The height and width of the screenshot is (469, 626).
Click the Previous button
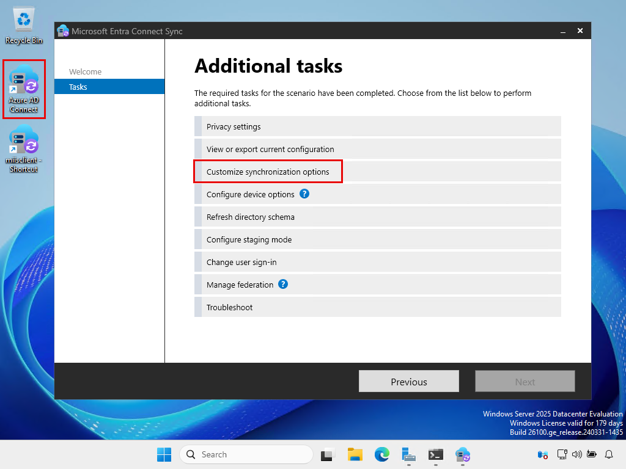click(409, 381)
